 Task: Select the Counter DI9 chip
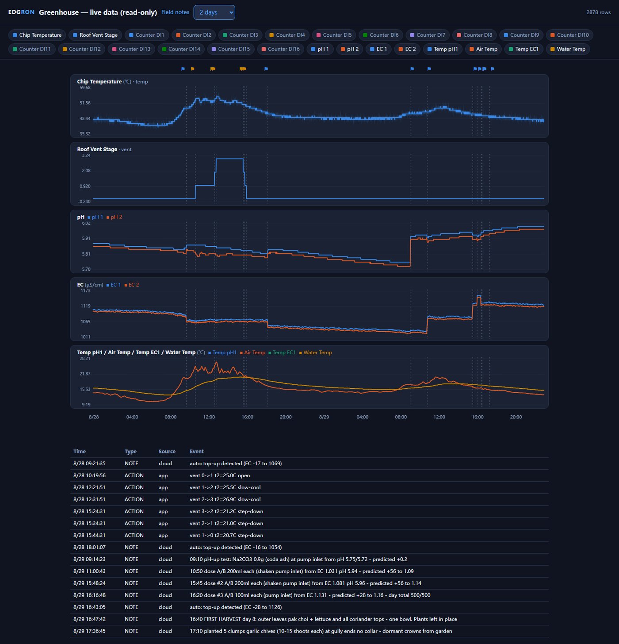tap(521, 35)
